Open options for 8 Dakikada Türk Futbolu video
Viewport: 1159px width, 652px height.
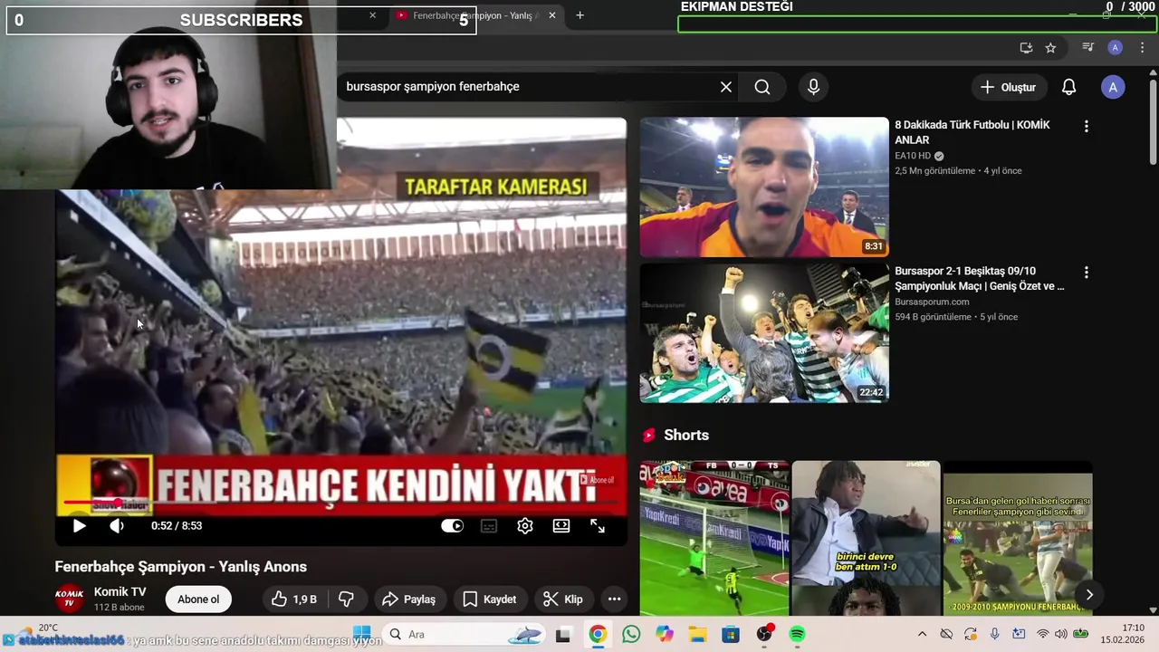coord(1086,127)
